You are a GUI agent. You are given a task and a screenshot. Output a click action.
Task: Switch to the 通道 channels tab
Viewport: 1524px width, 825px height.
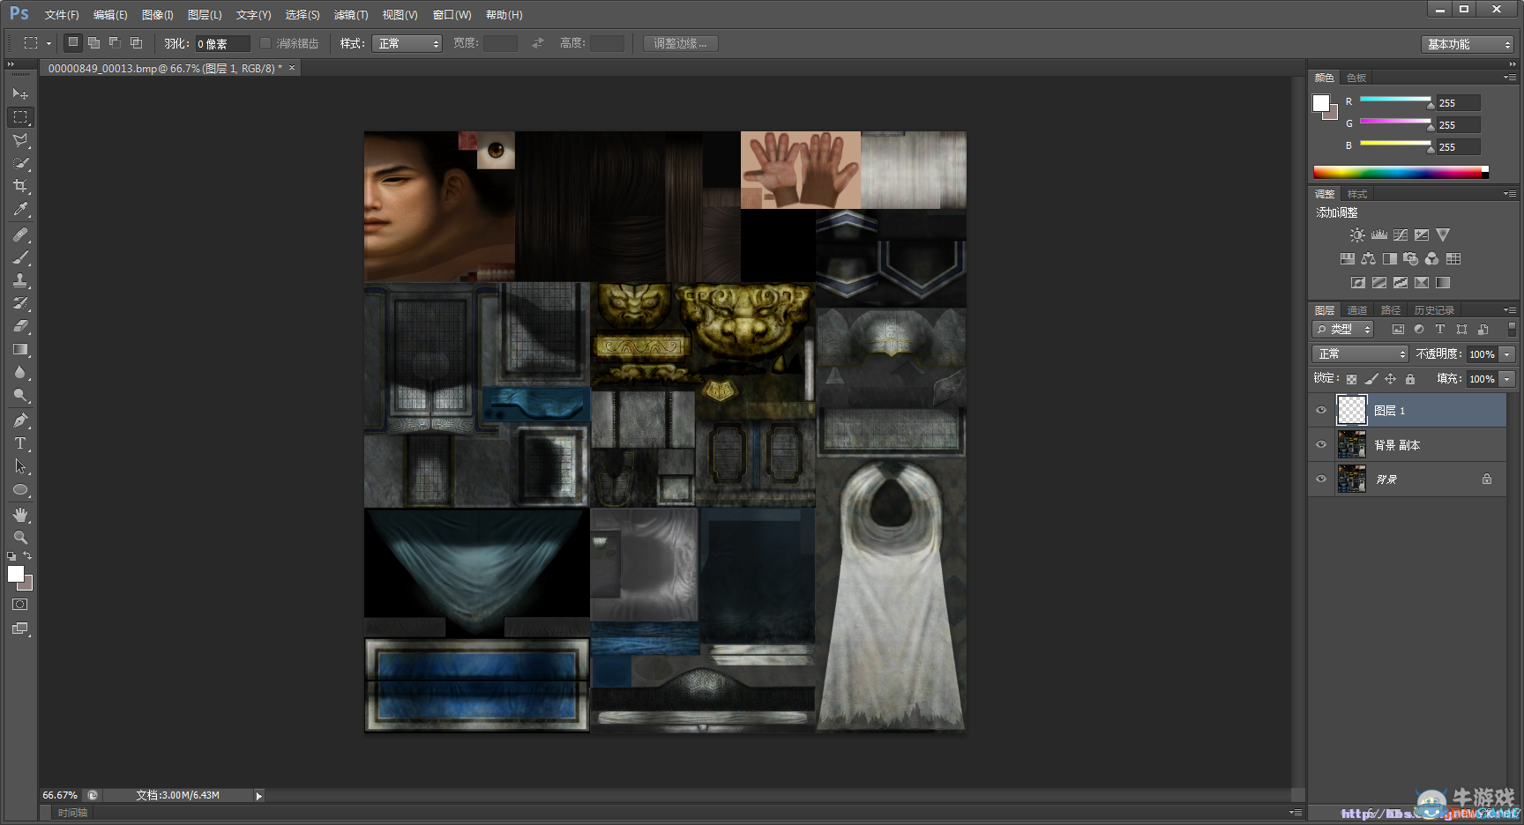(1356, 310)
